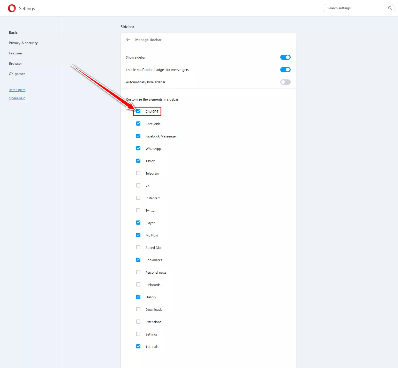398x368 pixels.
Task: Uncheck the WhatsApp checkbox
Action: coord(138,148)
